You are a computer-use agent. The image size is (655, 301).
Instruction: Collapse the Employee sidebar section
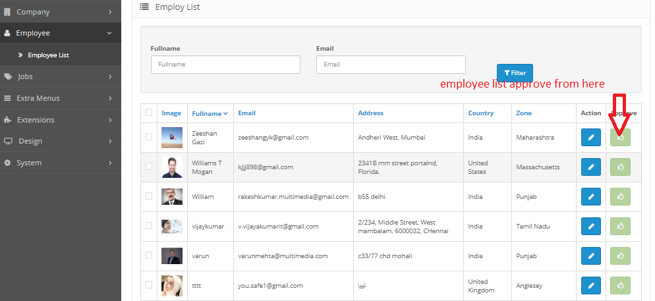pos(59,33)
